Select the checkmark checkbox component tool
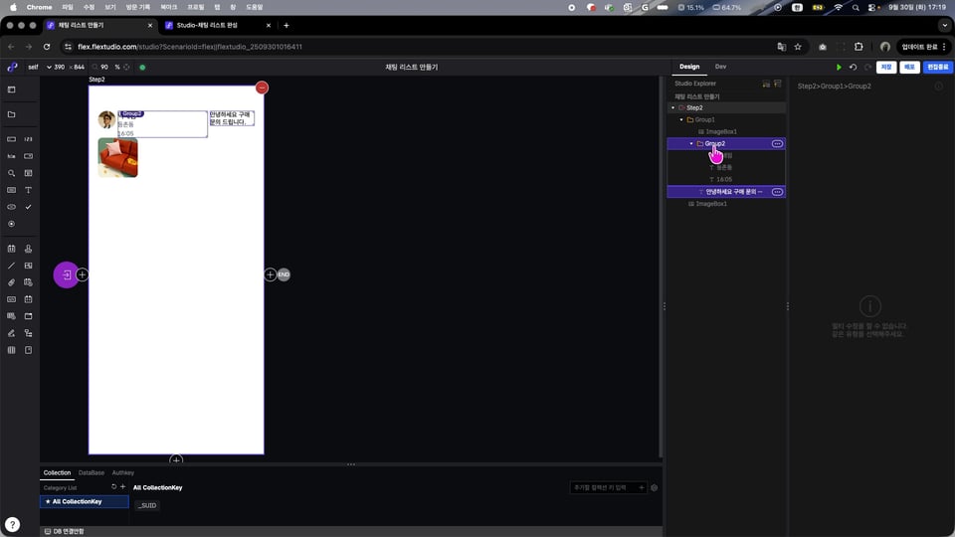Image resolution: width=955 pixels, height=537 pixels. coord(28,206)
